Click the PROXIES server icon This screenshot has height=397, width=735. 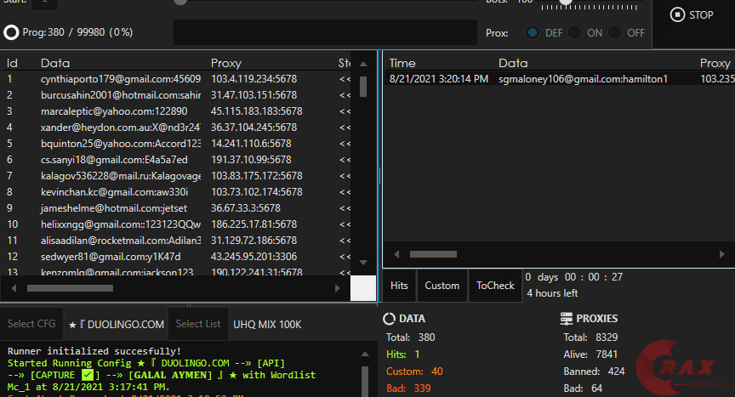pyautogui.click(x=567, y=319)
